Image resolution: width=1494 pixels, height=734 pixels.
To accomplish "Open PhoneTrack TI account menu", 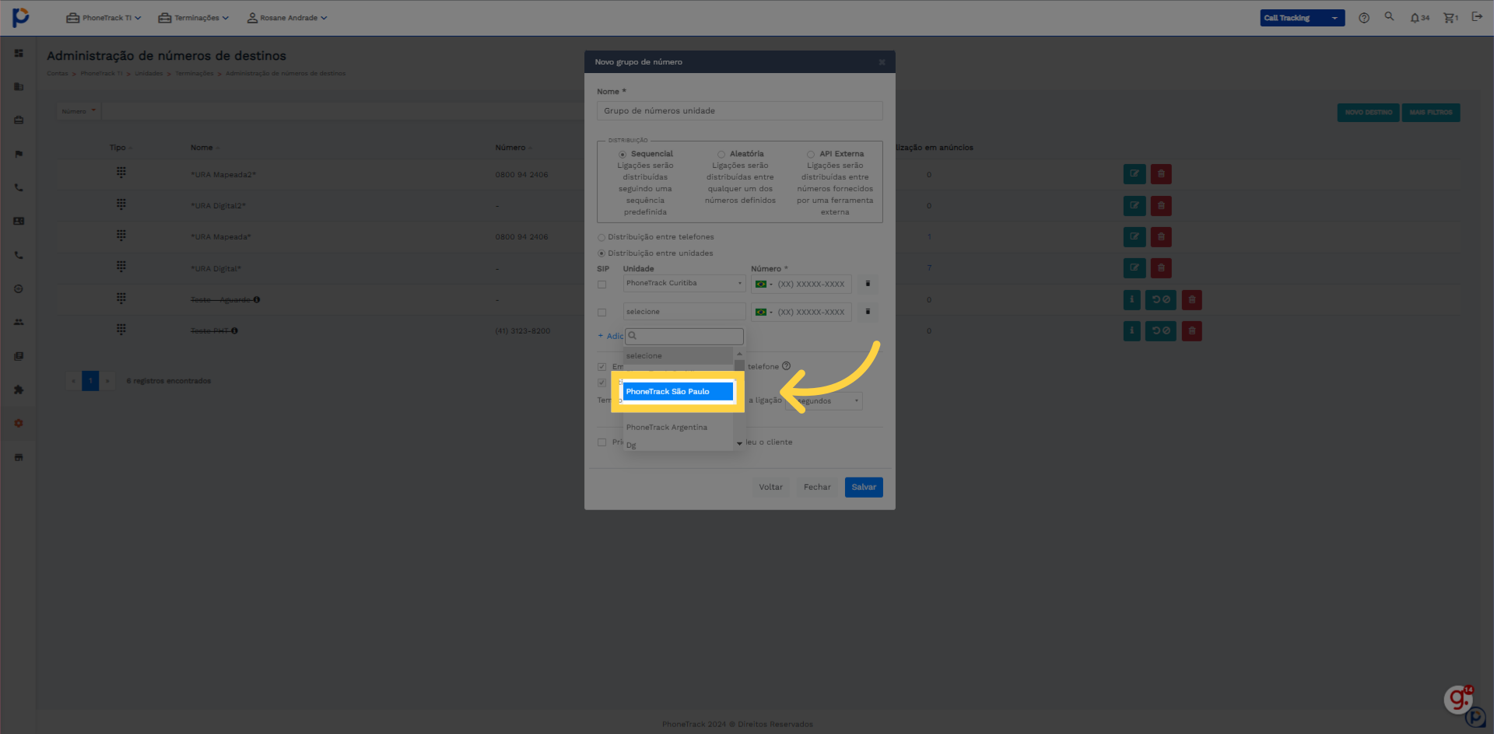I will pos(103,18).
